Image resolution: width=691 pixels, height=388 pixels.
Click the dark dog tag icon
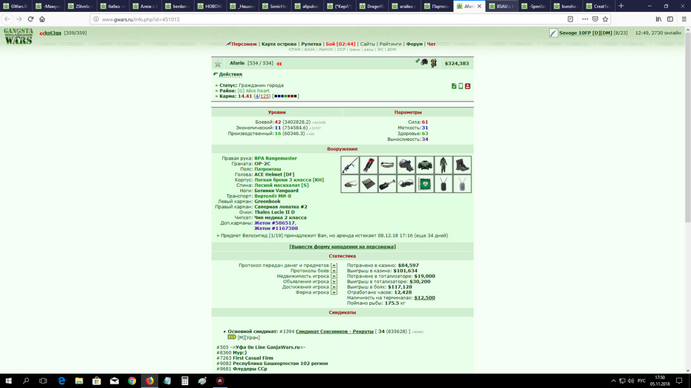(444, 184)
